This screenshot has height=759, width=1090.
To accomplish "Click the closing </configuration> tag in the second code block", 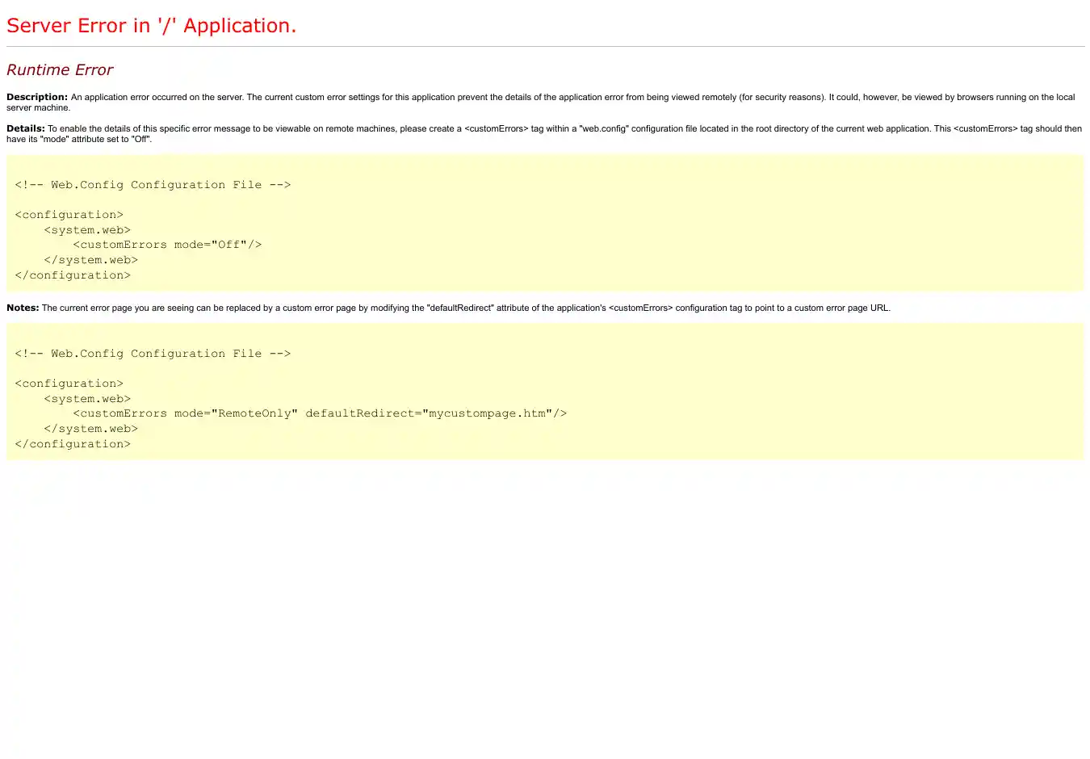I will [x=73, y=444].
